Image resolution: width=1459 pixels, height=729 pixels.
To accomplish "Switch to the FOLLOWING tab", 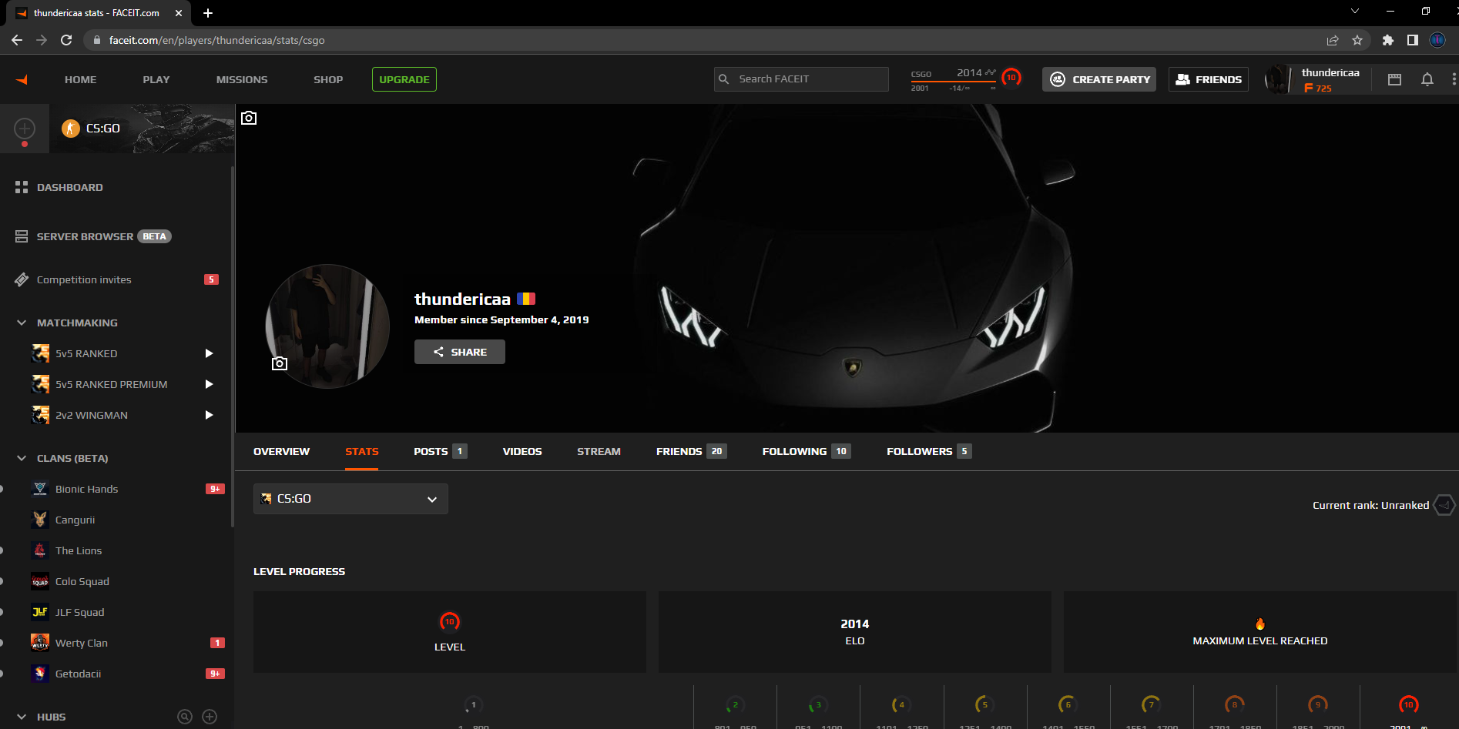I will coord(807,451).
